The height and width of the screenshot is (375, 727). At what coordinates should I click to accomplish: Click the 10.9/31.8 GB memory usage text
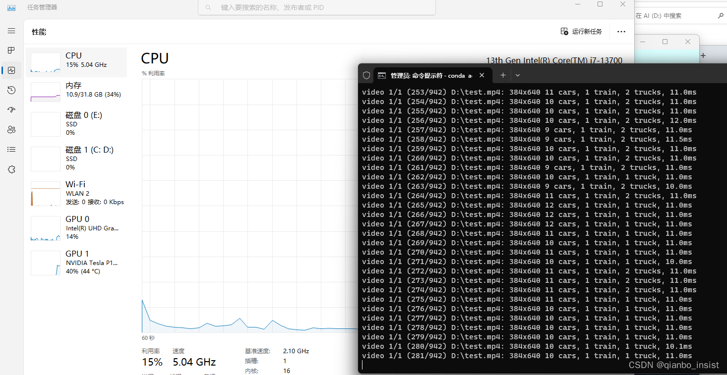93,94
